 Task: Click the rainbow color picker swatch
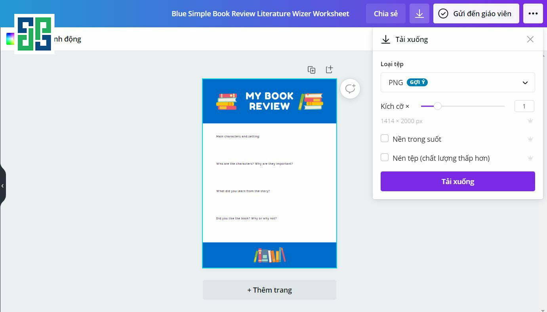pos(10,39)
